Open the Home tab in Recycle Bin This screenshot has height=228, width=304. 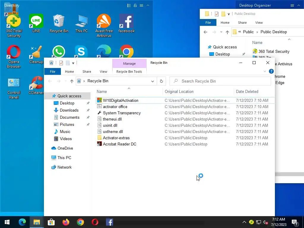[x=69, y=72]
